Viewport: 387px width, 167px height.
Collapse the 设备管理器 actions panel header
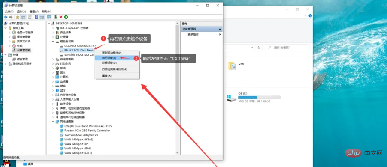tap(220, 29)
